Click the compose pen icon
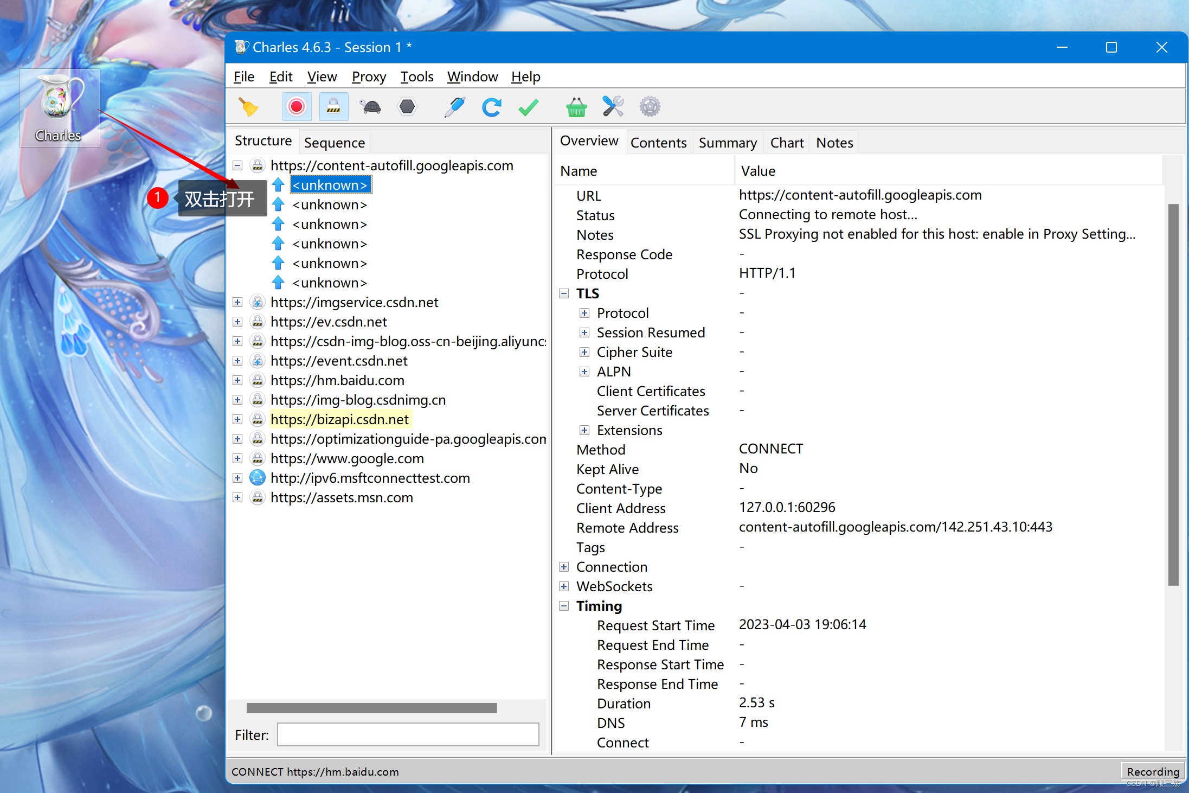1189x793 pixels. click(x=454, y=107)
